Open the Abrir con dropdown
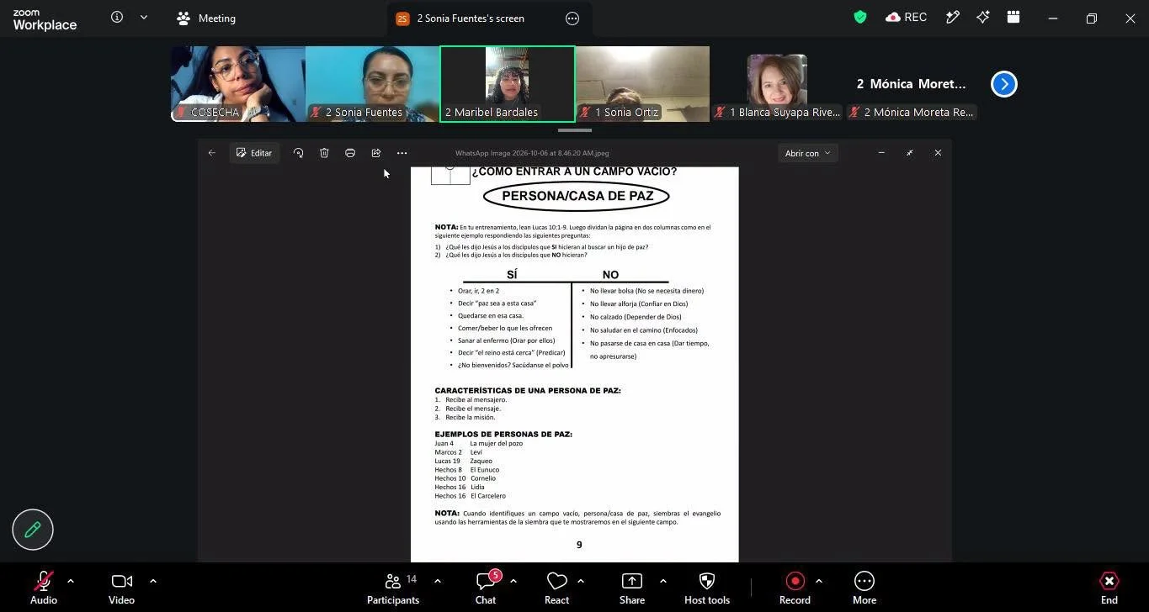 (808, 153)
